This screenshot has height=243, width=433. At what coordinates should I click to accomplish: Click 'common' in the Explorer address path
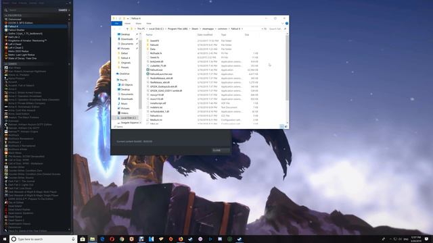point(223,28)
